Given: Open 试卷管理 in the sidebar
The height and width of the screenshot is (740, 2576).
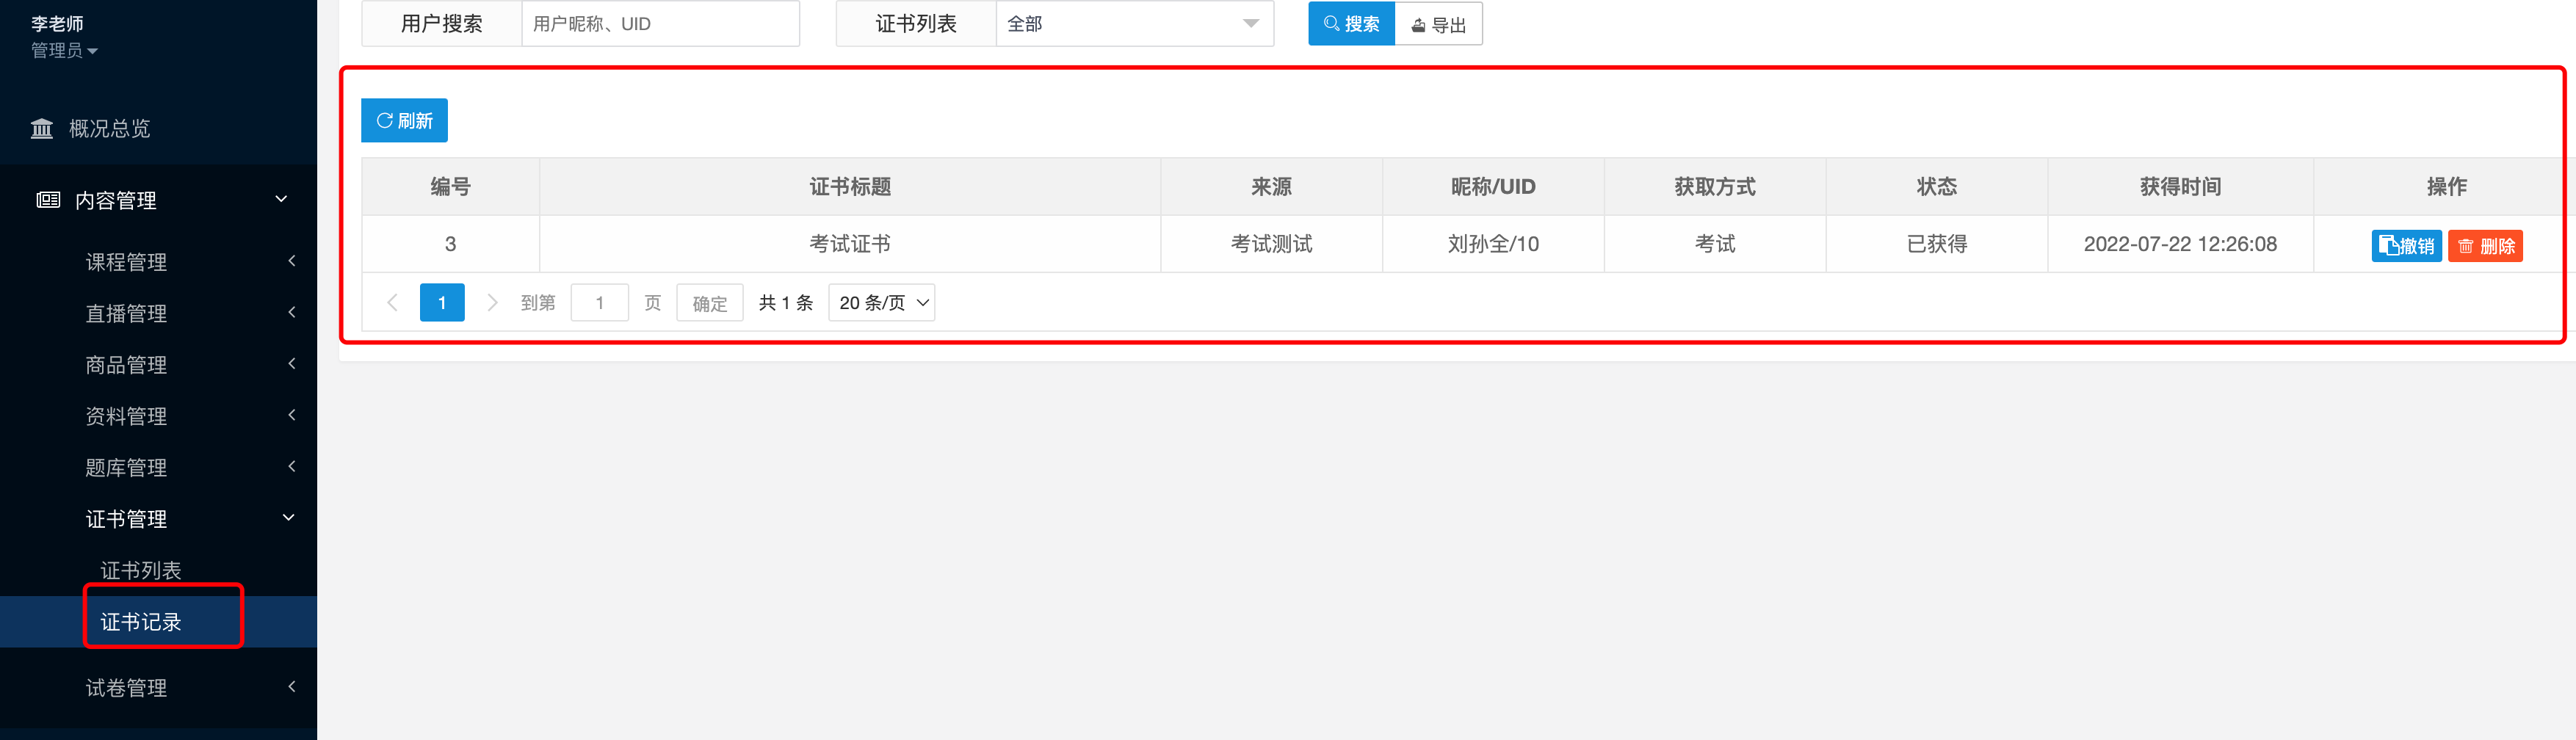Looking at the screenshot, I should (126, 688).
